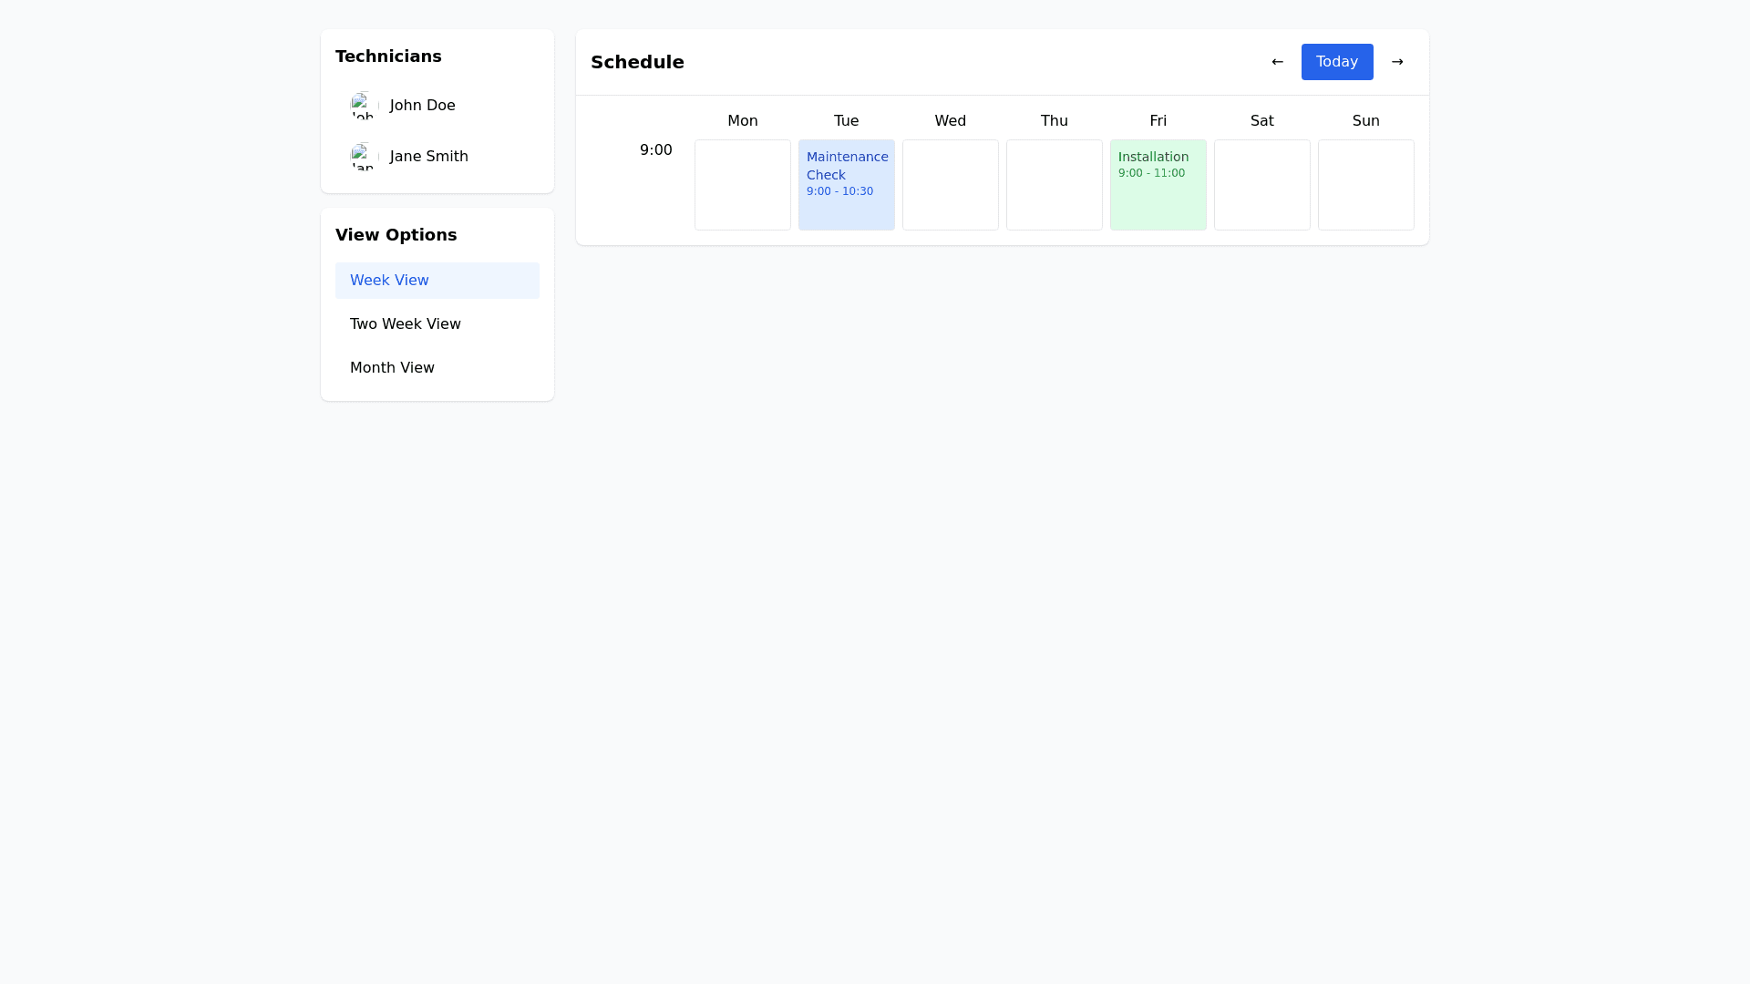
Task: Select John Doe technician
Action: (x=422, y=106)
